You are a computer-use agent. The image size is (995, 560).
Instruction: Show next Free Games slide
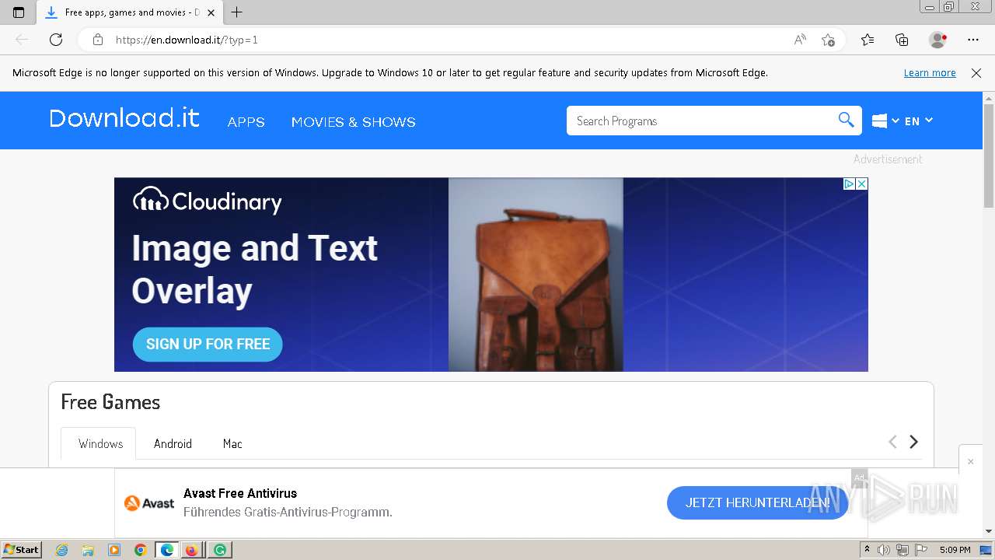click(914, 442)
